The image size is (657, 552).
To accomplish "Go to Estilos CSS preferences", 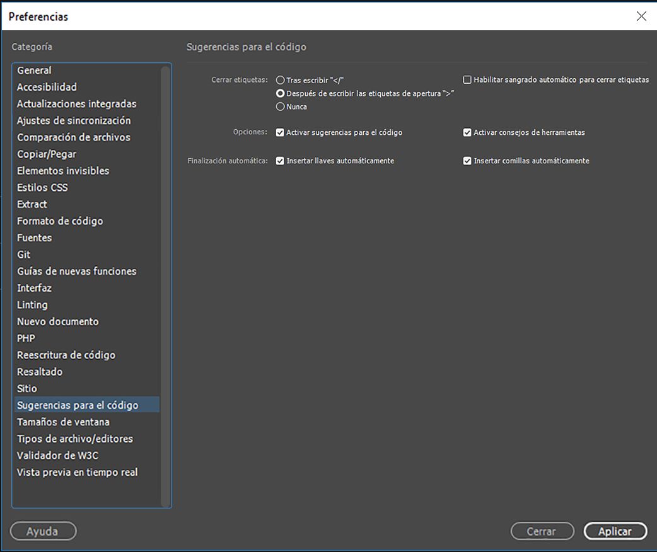I will tap(42, 187).
